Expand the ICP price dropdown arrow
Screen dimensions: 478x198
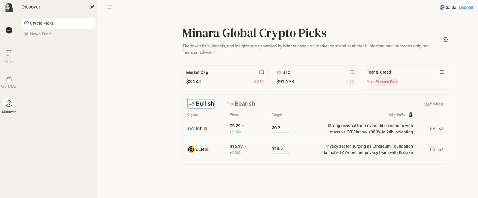click(243, 126)
